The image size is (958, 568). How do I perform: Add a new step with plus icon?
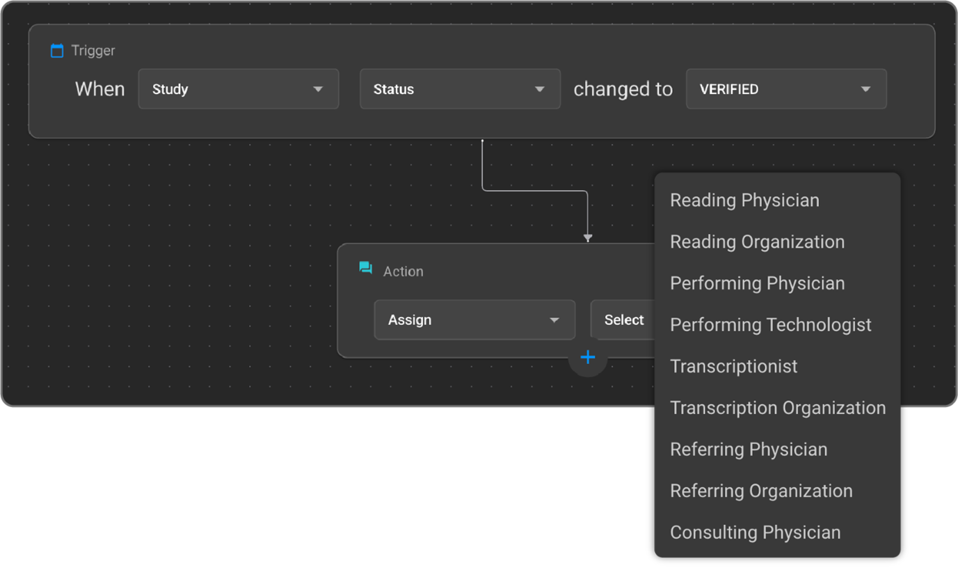[588, 357]
